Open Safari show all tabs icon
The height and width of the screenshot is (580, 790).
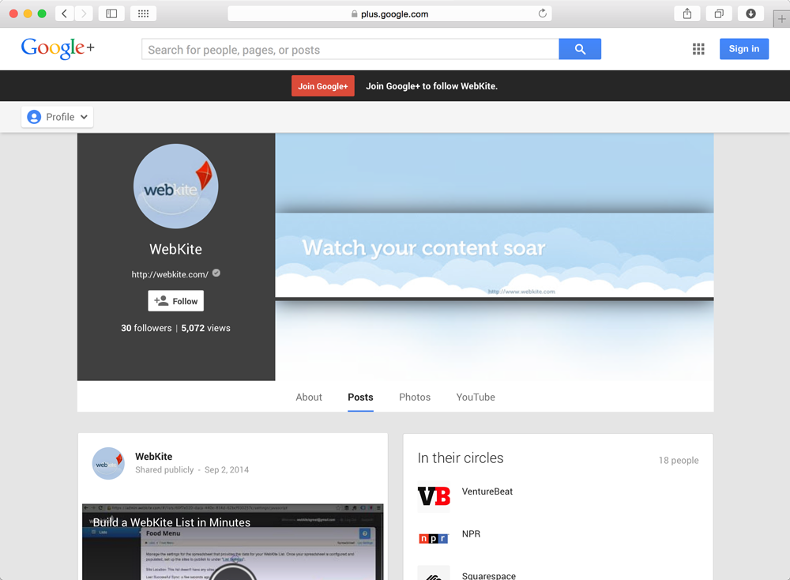[719, 13]
